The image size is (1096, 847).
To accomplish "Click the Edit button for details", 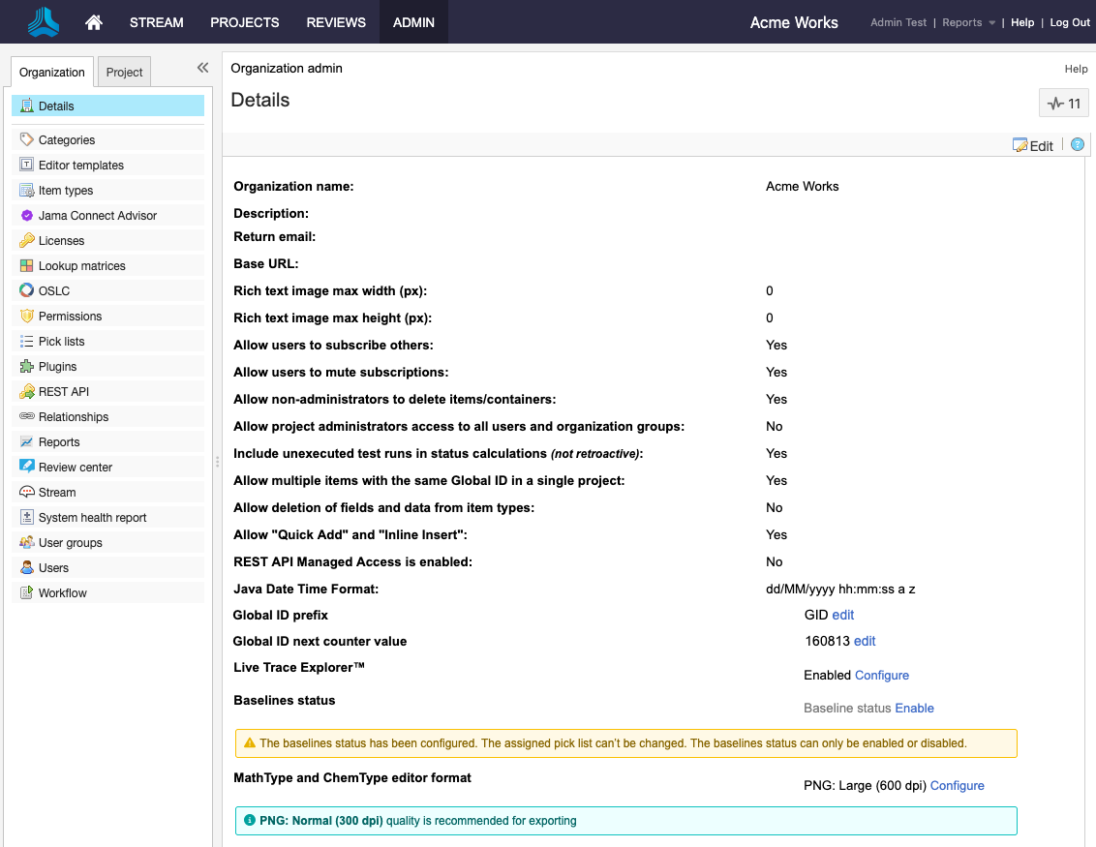I will pos(1033,145).
